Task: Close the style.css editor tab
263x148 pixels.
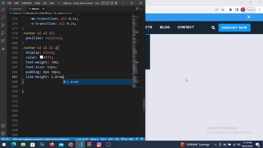Action: [43, 9]
